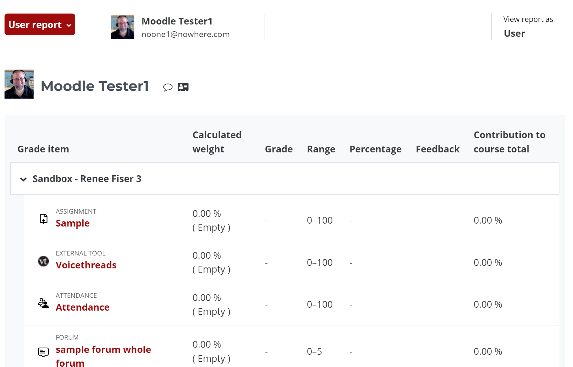Image resolution: width=573 pixels, height=367 pixels.
Task: Click the large Moodle Tester1 profile picture
Action: pos(19,84)
